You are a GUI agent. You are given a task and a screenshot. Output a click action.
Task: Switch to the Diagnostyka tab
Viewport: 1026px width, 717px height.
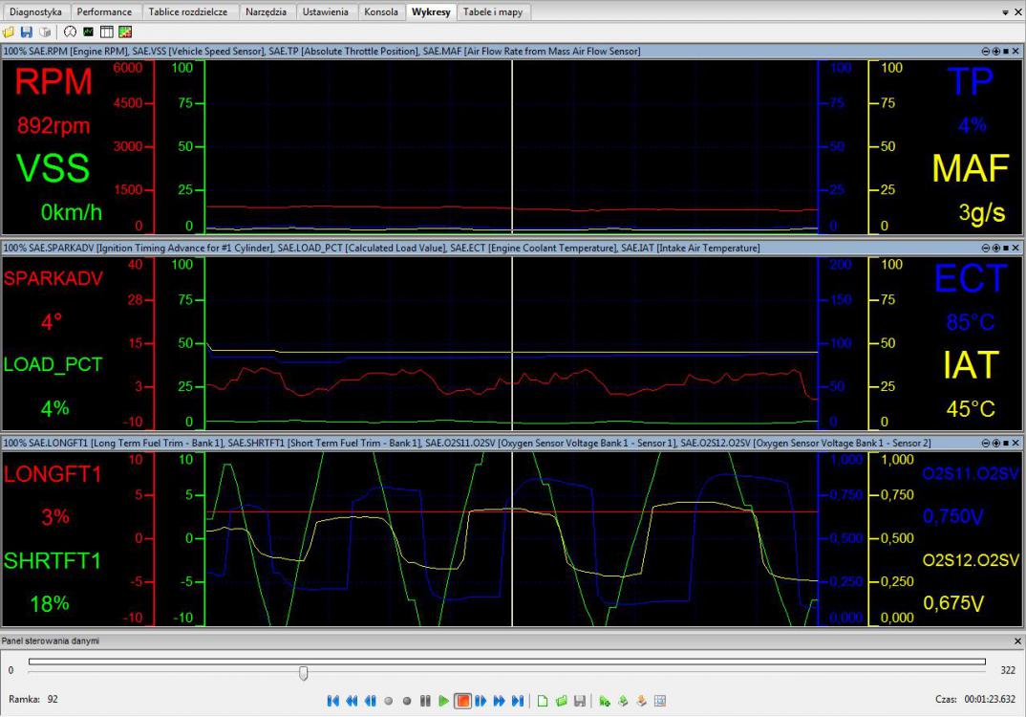(x=35, y=11)
